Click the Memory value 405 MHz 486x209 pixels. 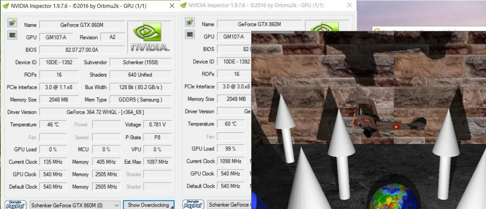[106, 161]
